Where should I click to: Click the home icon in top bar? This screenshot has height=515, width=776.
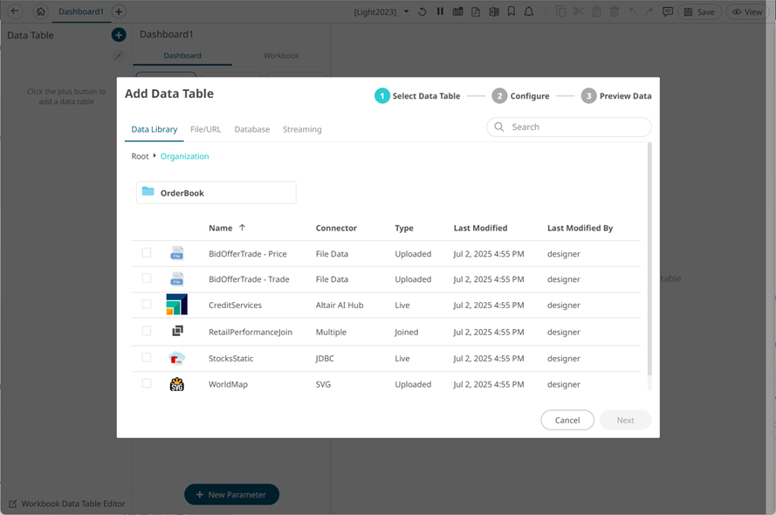tap(40, 11)
